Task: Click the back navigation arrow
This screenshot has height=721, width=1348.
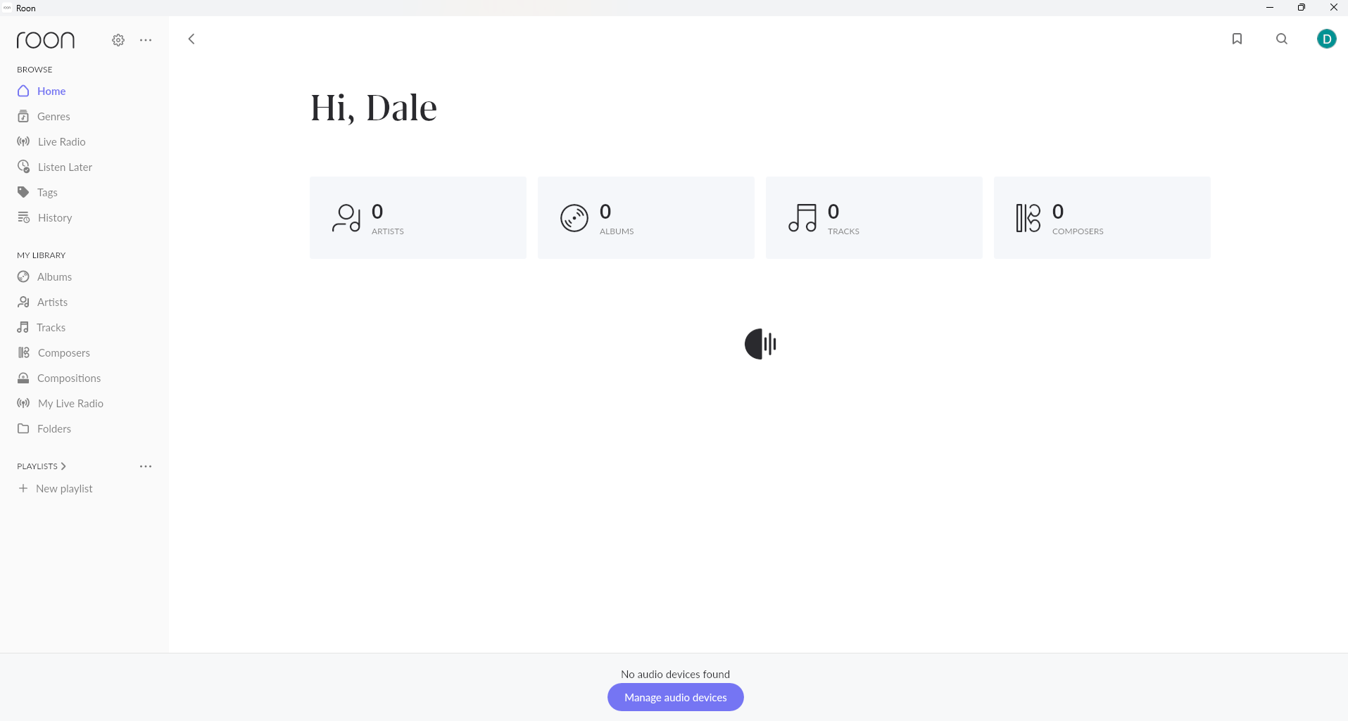Action: coord(191,39)
